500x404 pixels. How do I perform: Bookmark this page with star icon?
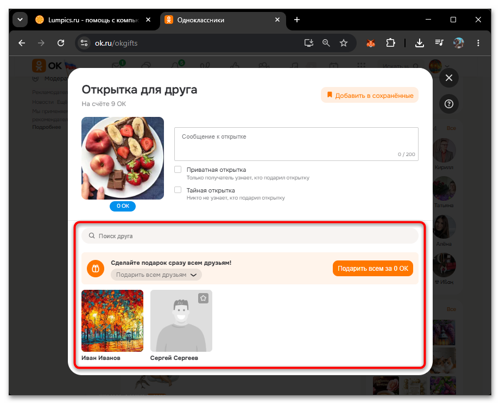pyautogui.click(x=344, y=43)
